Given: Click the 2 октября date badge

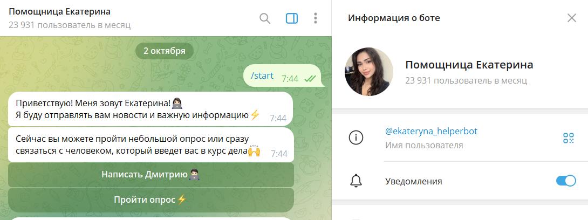Looking at the screenshot, I should coord(164,51).
